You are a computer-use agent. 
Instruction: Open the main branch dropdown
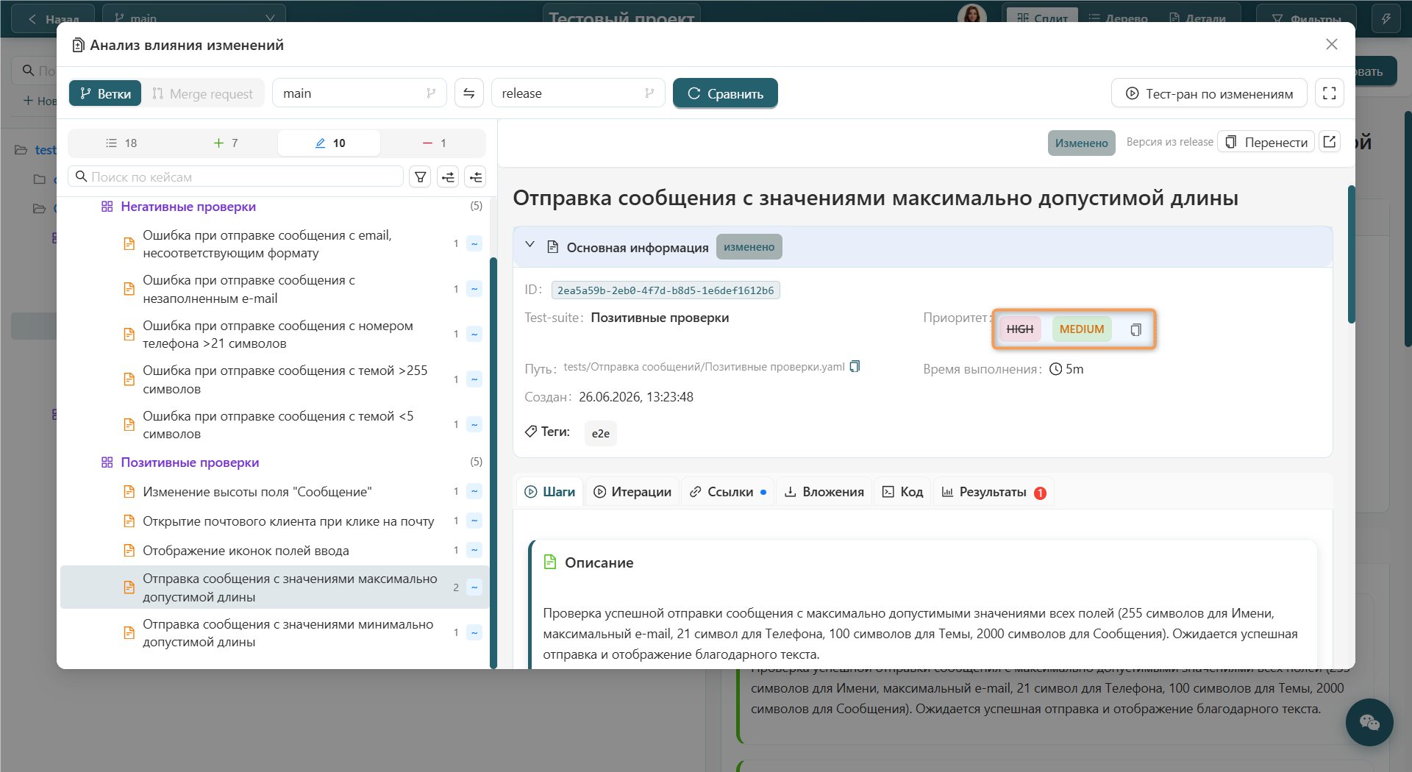pyautogui.click(x=359, y=93)
